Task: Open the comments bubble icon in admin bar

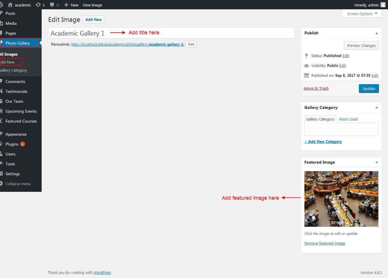Action: [x=52, y=5]
